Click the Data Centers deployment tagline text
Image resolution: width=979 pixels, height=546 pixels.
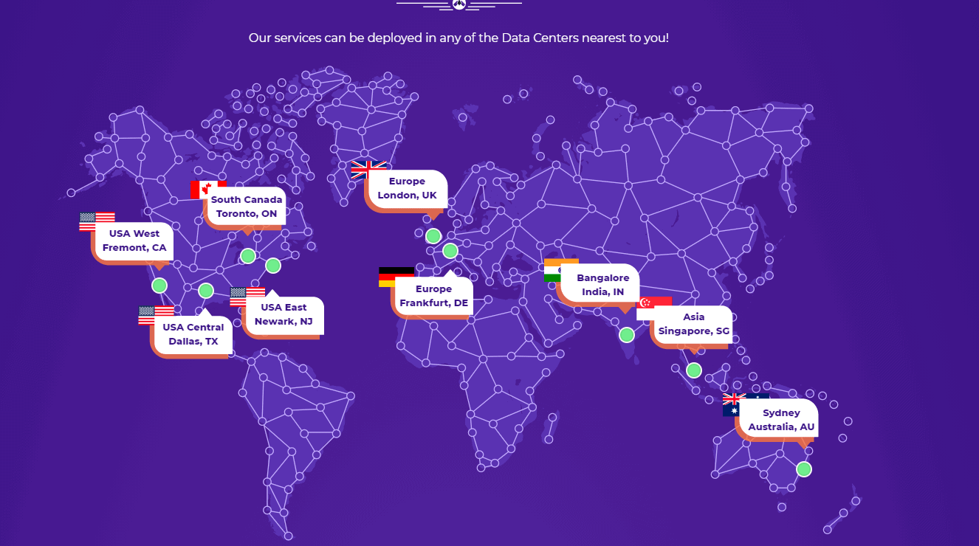(458, 37)
